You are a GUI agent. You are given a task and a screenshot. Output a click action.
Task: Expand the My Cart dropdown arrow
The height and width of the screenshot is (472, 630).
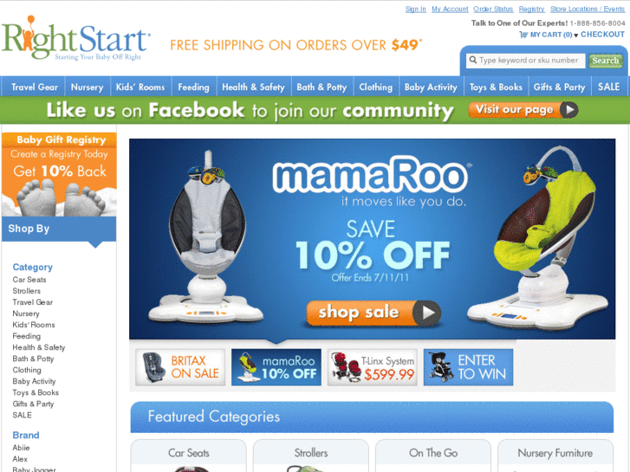pos(575,36)
